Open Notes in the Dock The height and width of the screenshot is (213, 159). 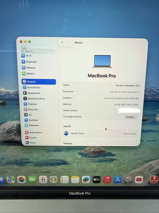point(75,179)
